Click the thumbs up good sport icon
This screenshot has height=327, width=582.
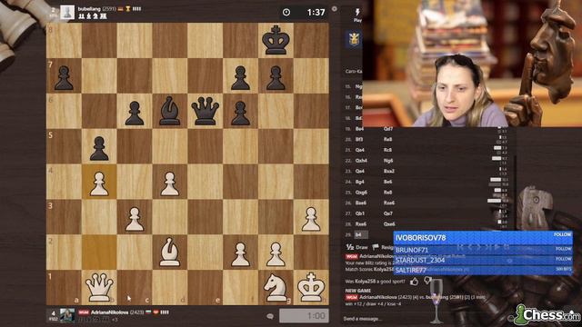pos(415,282)
